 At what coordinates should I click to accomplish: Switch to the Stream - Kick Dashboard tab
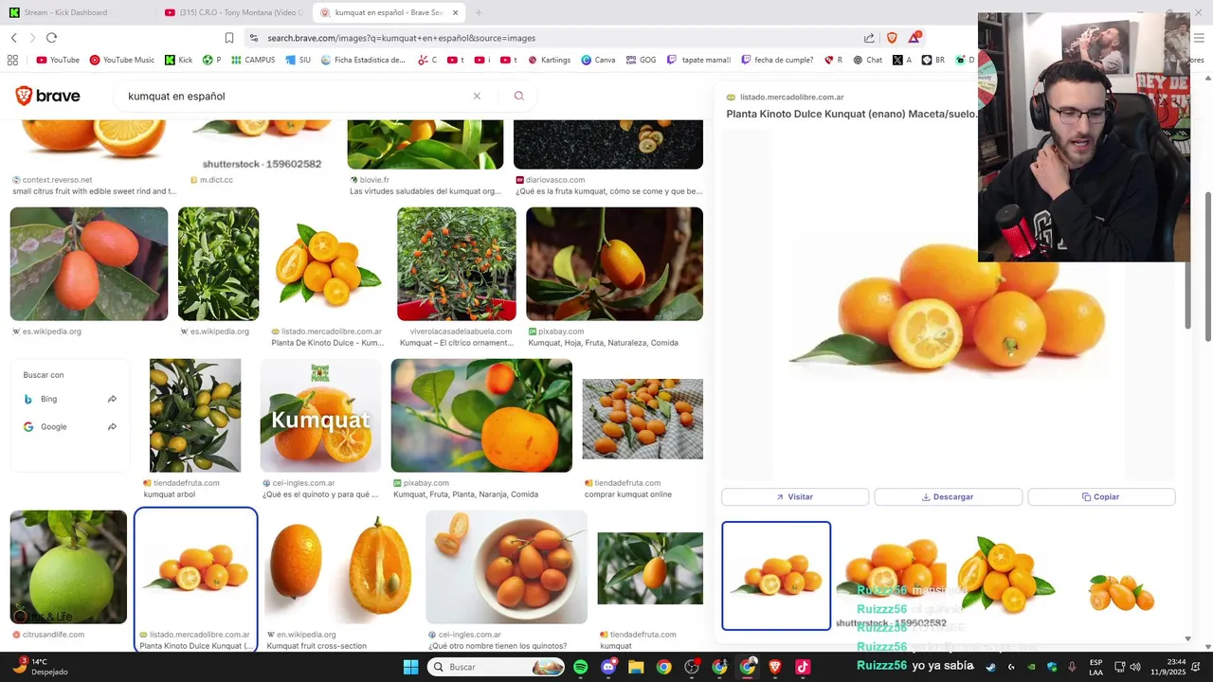click(78, 12)
